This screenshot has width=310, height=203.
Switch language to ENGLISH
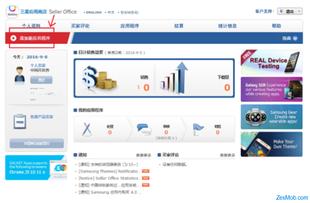click(94, 13)
